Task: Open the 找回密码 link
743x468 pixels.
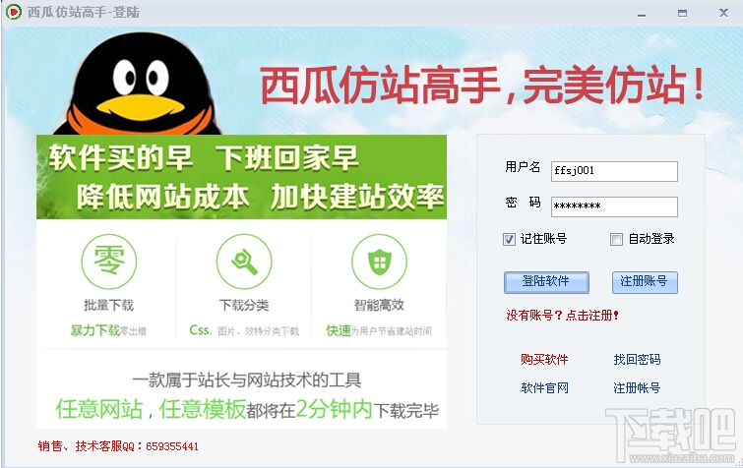Action: pos(637,360)
